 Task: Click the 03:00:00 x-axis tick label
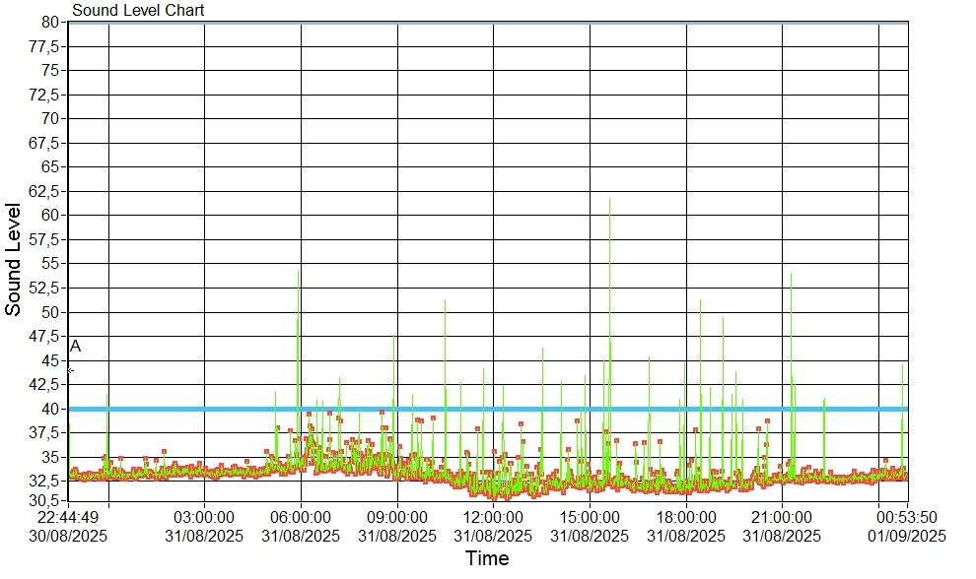coord(204,517)
